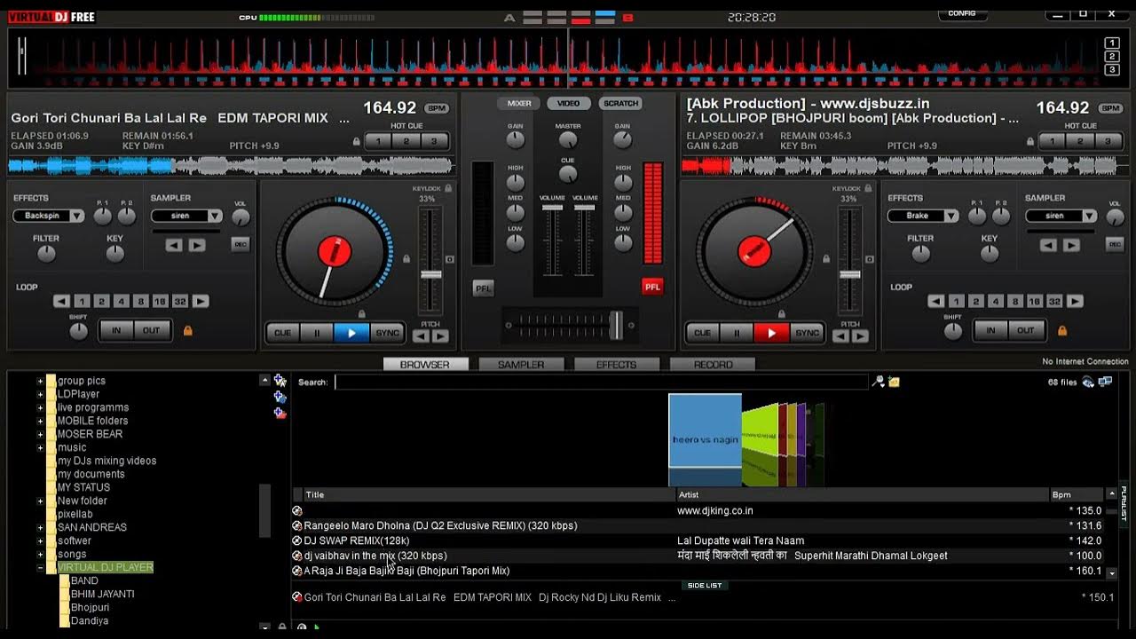Image resolution: width=1136 pixels, height=639 pixels.
Task: Collapse the VIRTUAL DJ PLAYER folder
Action: (x=40, y=567)
